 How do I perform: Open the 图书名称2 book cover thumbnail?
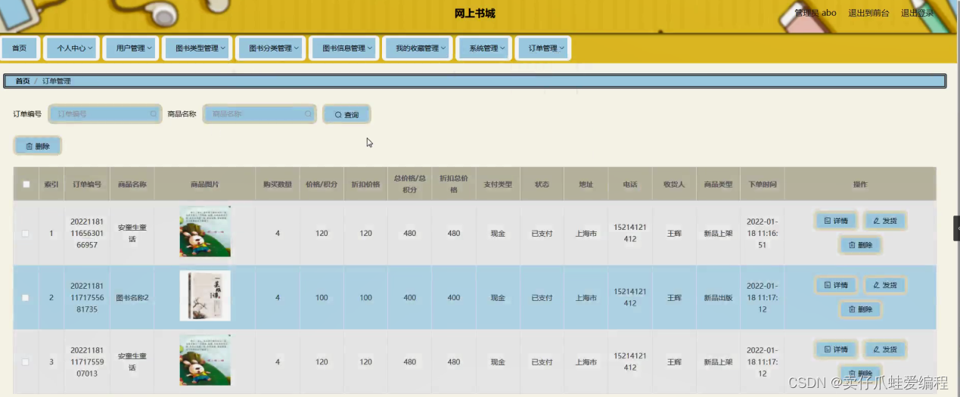click(x=205, y=296)
